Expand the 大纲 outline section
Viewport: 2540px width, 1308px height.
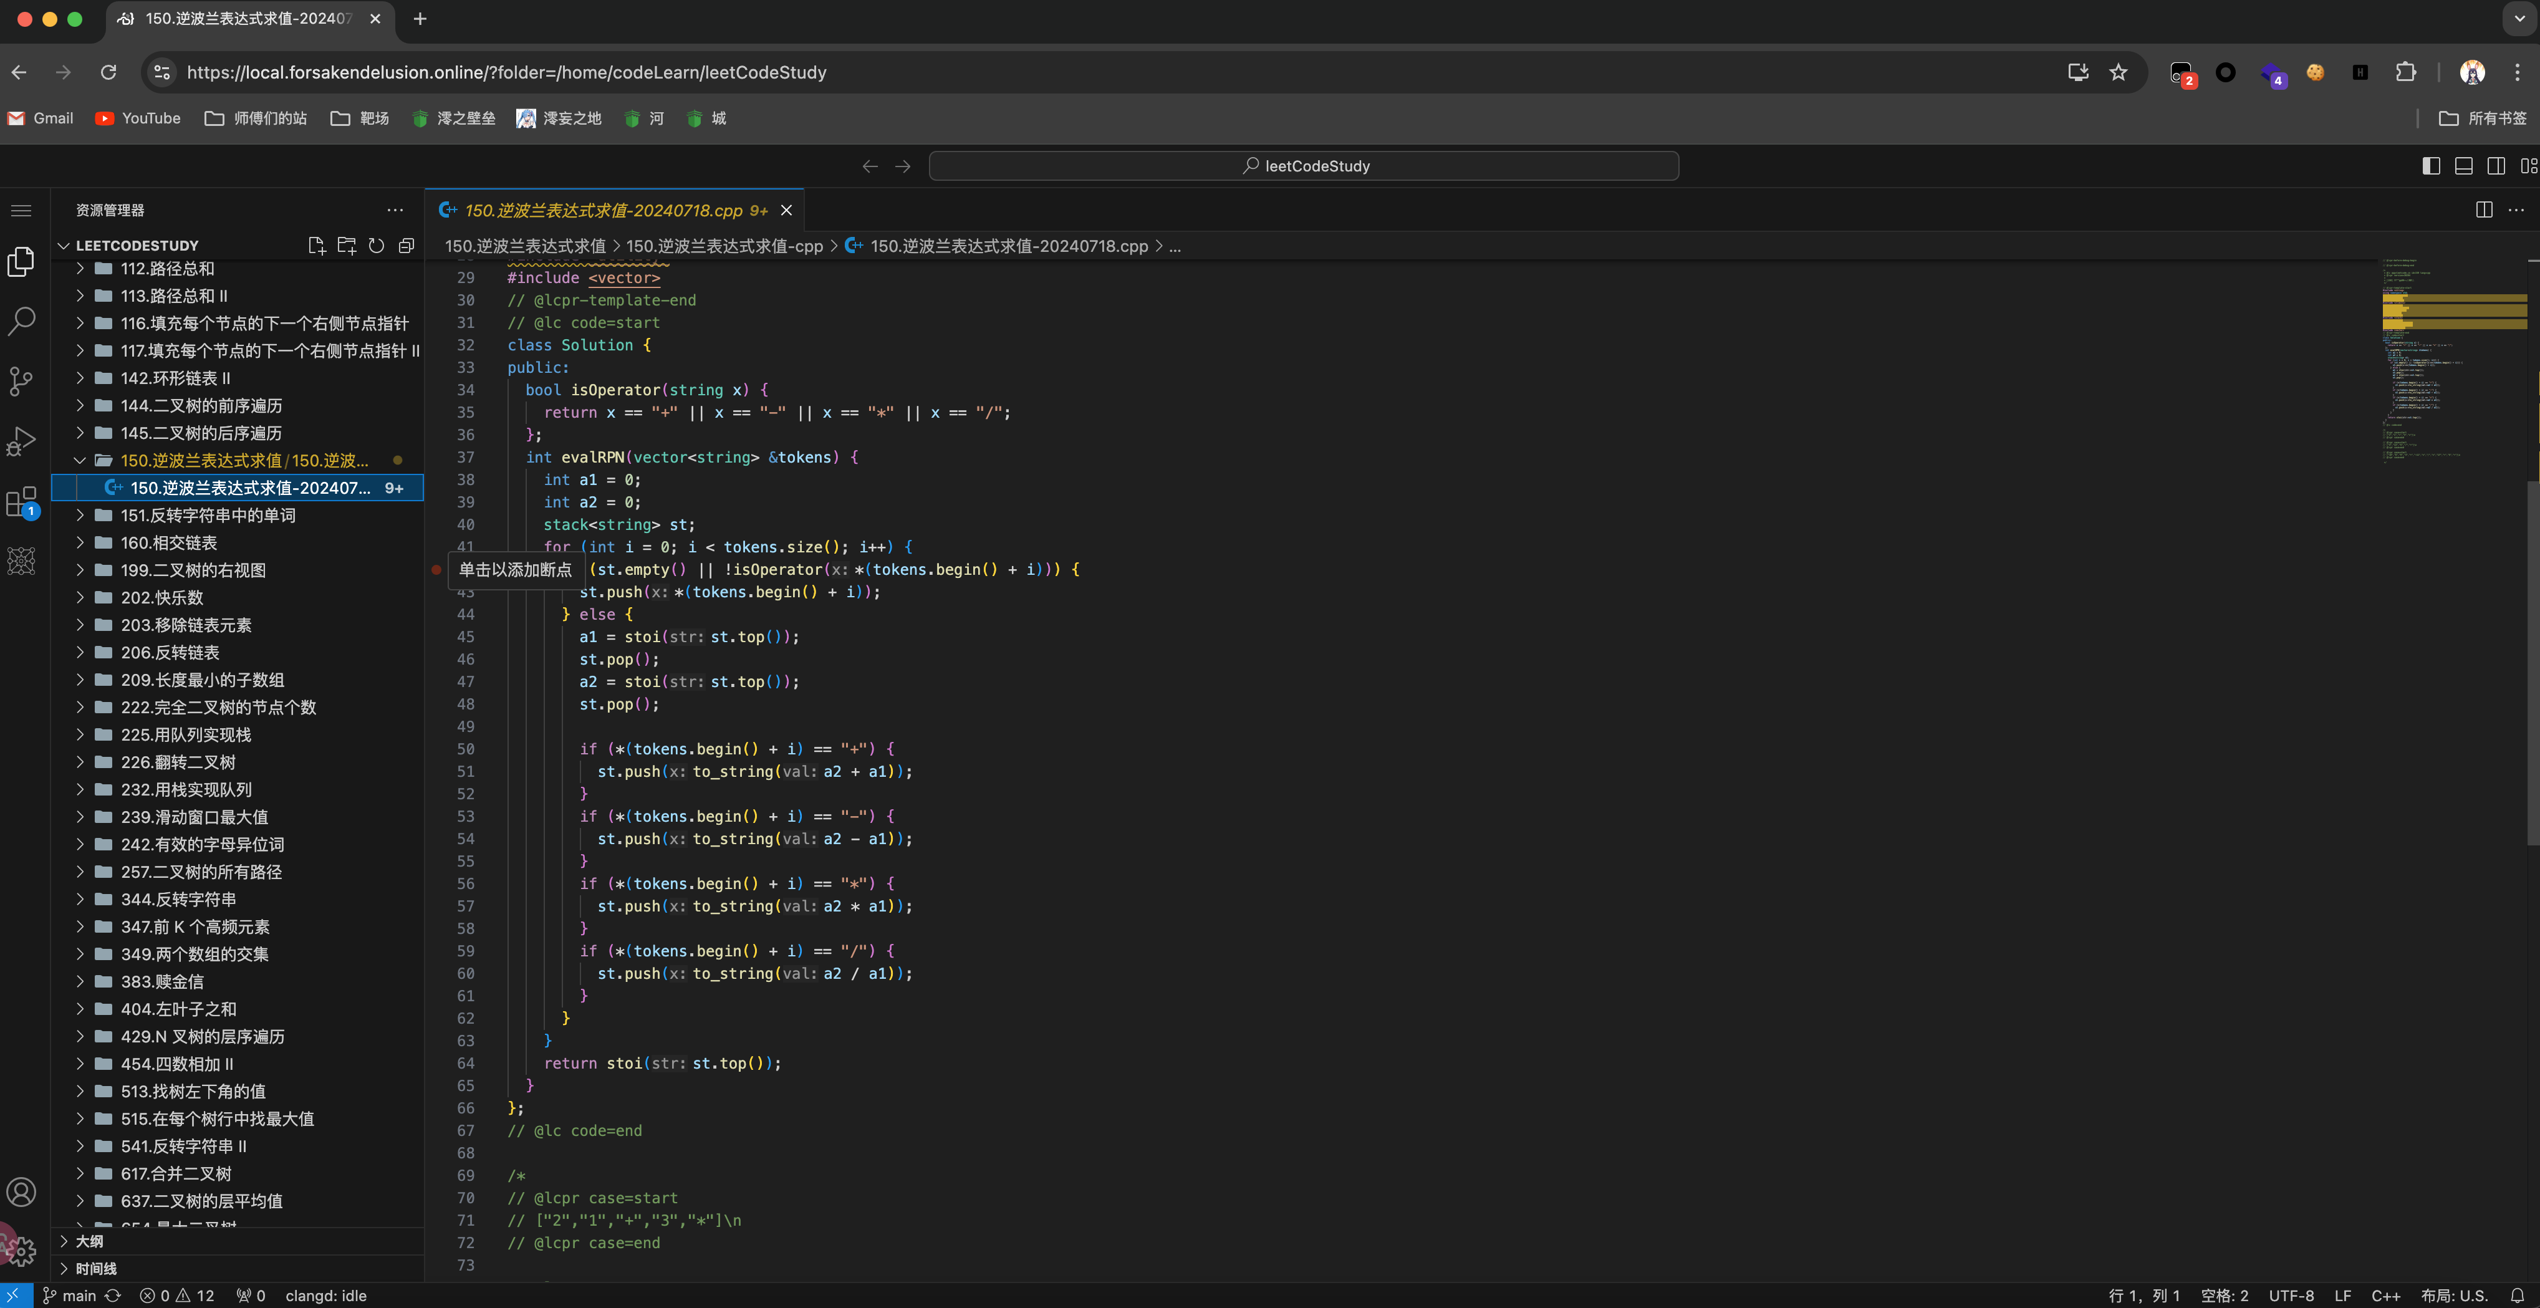(89, 1241)
